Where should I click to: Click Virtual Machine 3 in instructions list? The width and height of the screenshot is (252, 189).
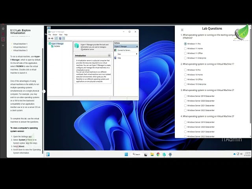(20, 50)
